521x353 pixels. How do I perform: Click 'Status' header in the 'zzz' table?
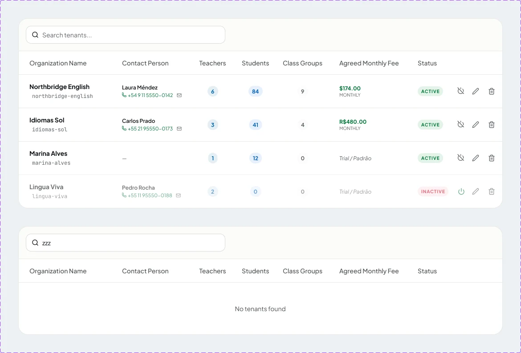(x=427, y=271)
